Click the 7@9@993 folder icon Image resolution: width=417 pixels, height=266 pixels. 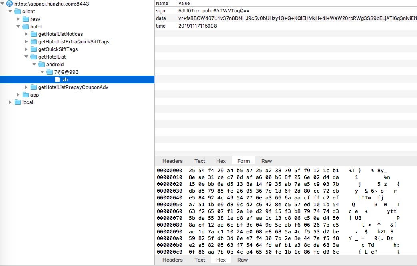[50, 72]
